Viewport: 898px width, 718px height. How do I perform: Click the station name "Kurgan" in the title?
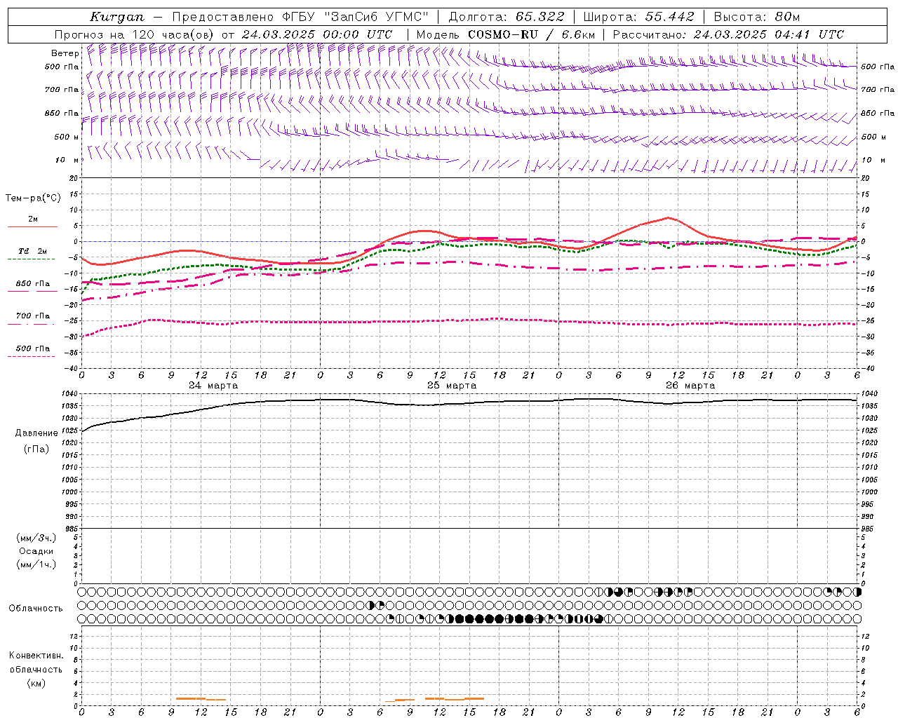point(116,17)
